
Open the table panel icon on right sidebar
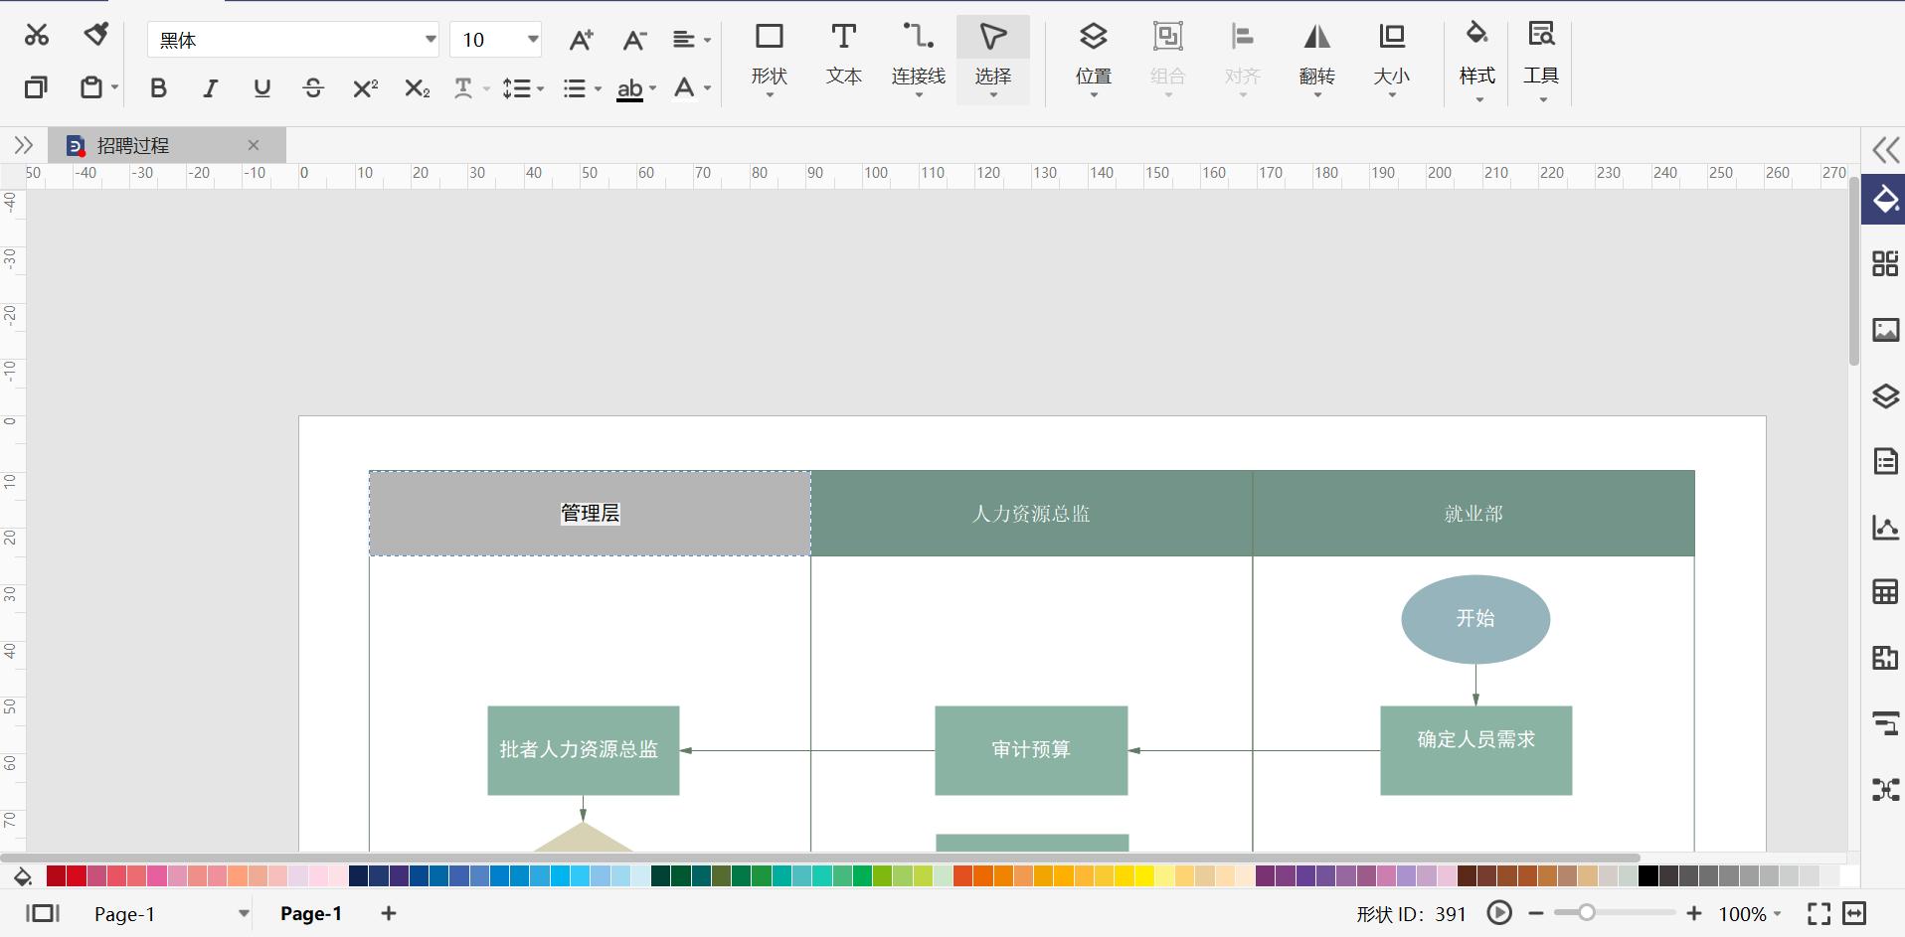point(1884,591)
